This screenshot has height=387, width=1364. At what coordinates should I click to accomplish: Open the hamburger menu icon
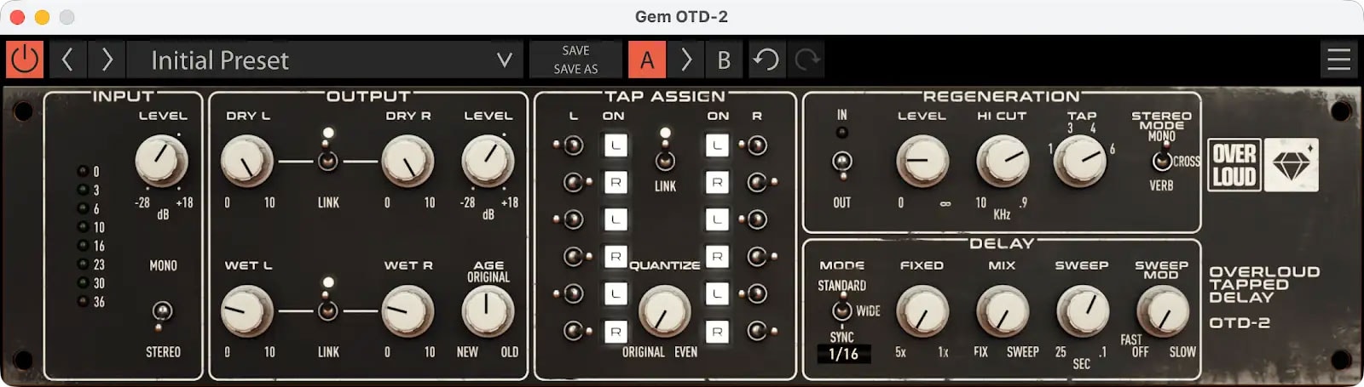pos(1338,60)
